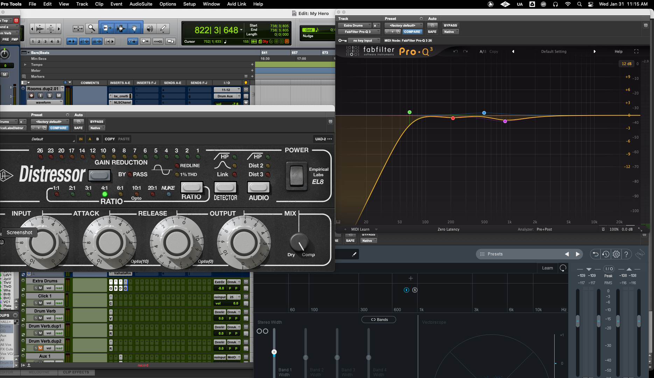The height and width of the screenshot is (378, 654).
Task: Toggle BYPASS in the Pro-Q 3 plugin header
Action: (x=450, y=26)
